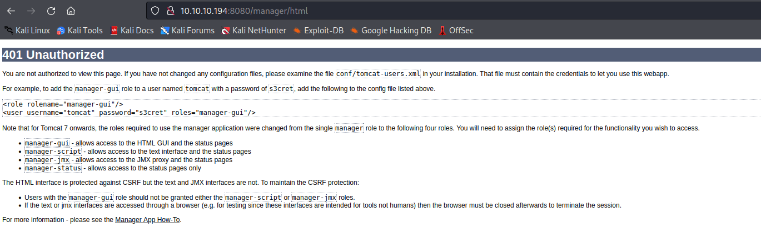Image resolution: width=761 pixels, height=252 pixels.
Task: Click the forward navigation arrow
Action: [31, 11]
